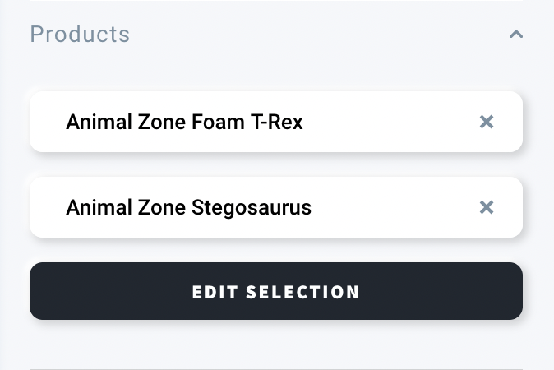The image size is (554, 370).
Task: Click the Edit Selection button
Action: pyautogui.click(x=276, y=291)
